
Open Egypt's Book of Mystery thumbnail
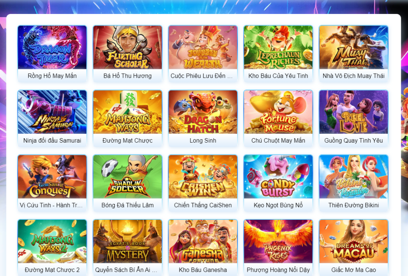(127, 241)
